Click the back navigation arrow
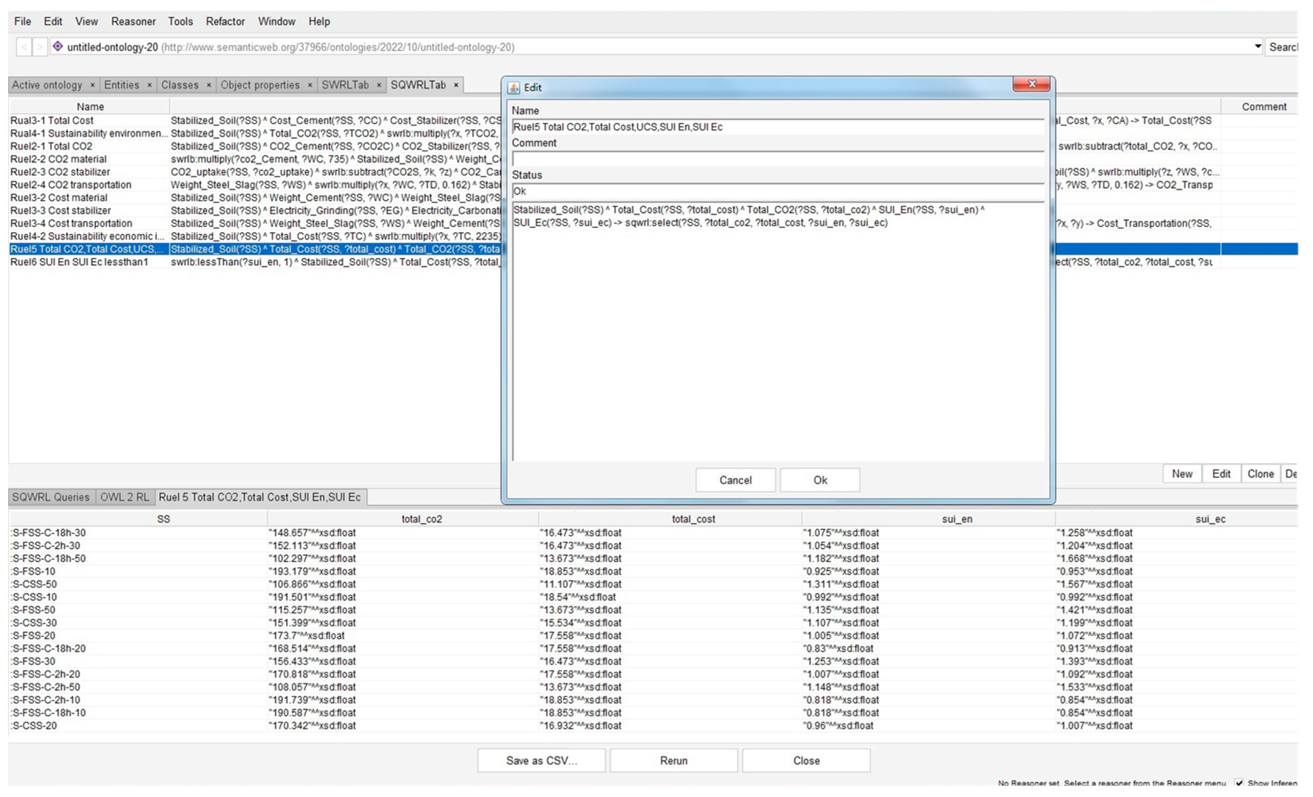1313x797 pixels. [x=23, y=47]
